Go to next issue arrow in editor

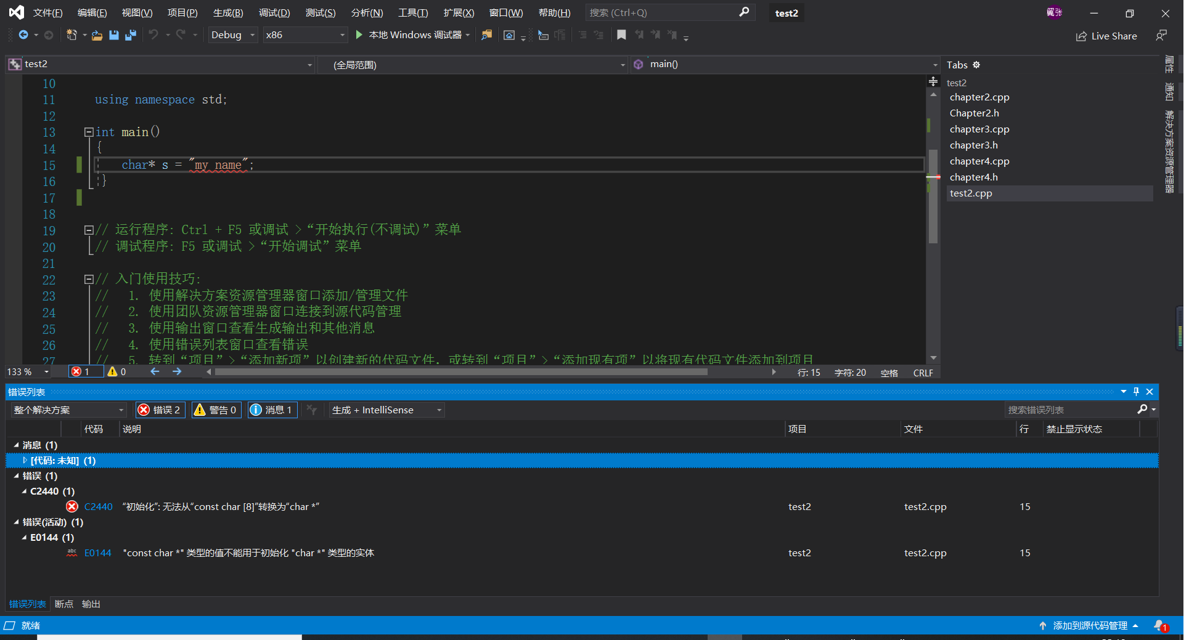(x=177, y=371)
